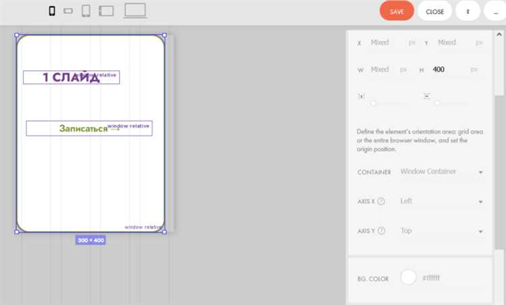Open the CONTAINER dropdown
This screenshot has width=506, height=305.
441,171
